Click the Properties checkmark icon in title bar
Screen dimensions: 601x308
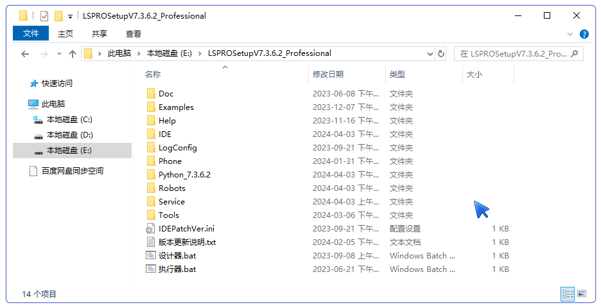click(x=44, y=16)
